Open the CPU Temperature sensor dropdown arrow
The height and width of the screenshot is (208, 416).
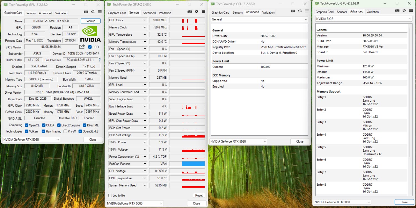[x=145, y=178]
